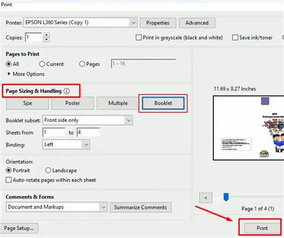
Task: Enable Auto-rotate pages within each sheet
Action: tap(8, 180)
